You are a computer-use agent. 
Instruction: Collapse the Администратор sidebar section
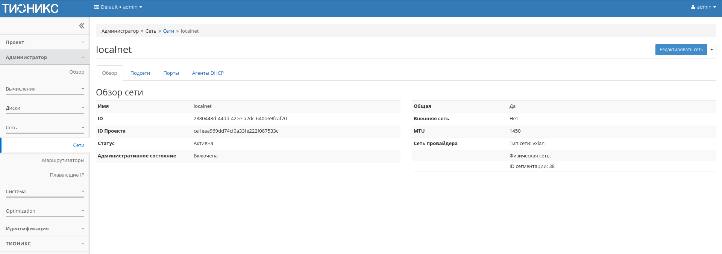coord(45,57)
